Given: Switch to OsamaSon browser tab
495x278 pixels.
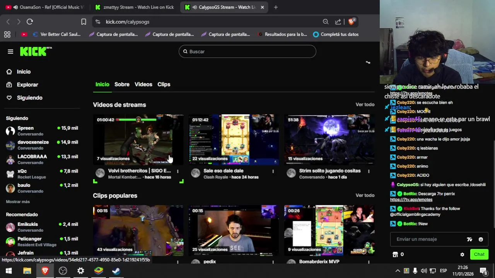Looking at the screenshot, I should click(x=44, y=7).
